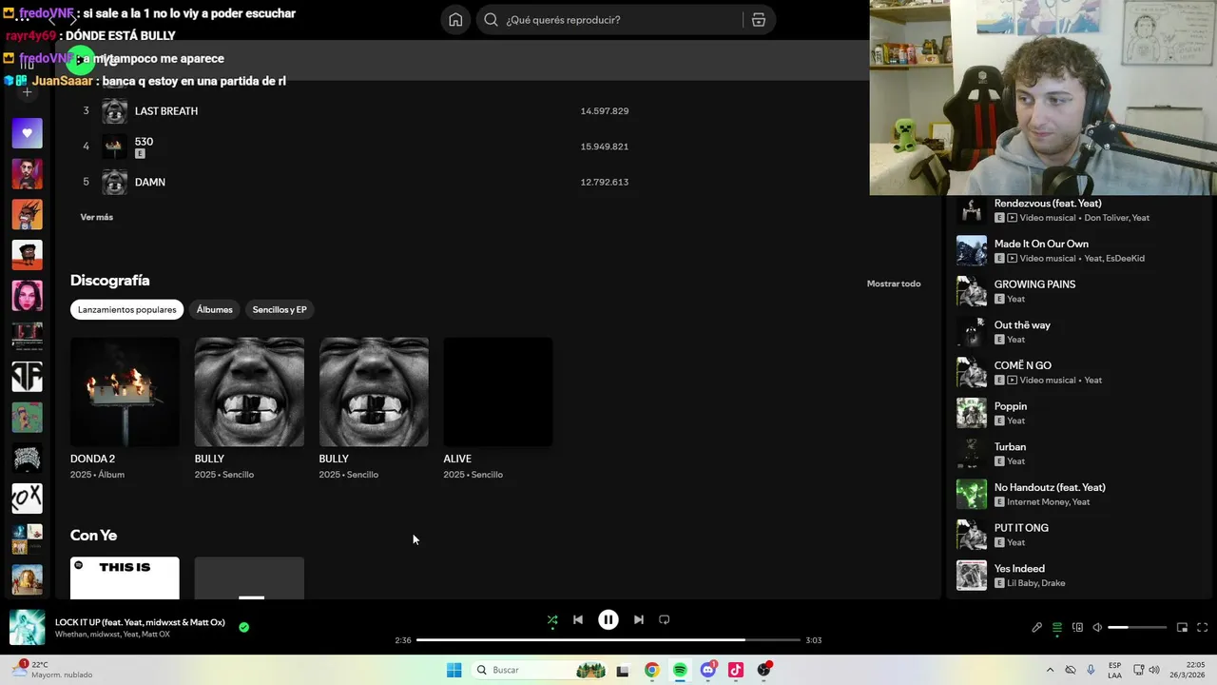Click the LOCK IT UP title in the player bar
This screenshot has height=685, width=1217.
[x=140, y=622]
